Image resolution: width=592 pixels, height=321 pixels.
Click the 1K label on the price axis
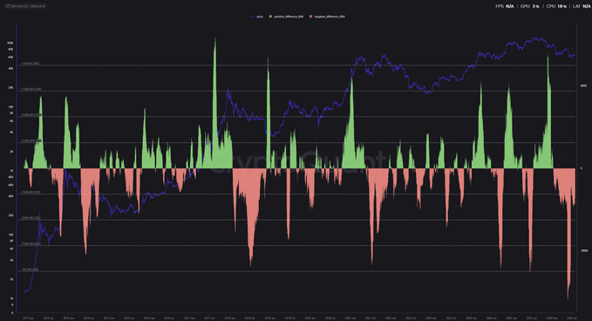[11, 171]
